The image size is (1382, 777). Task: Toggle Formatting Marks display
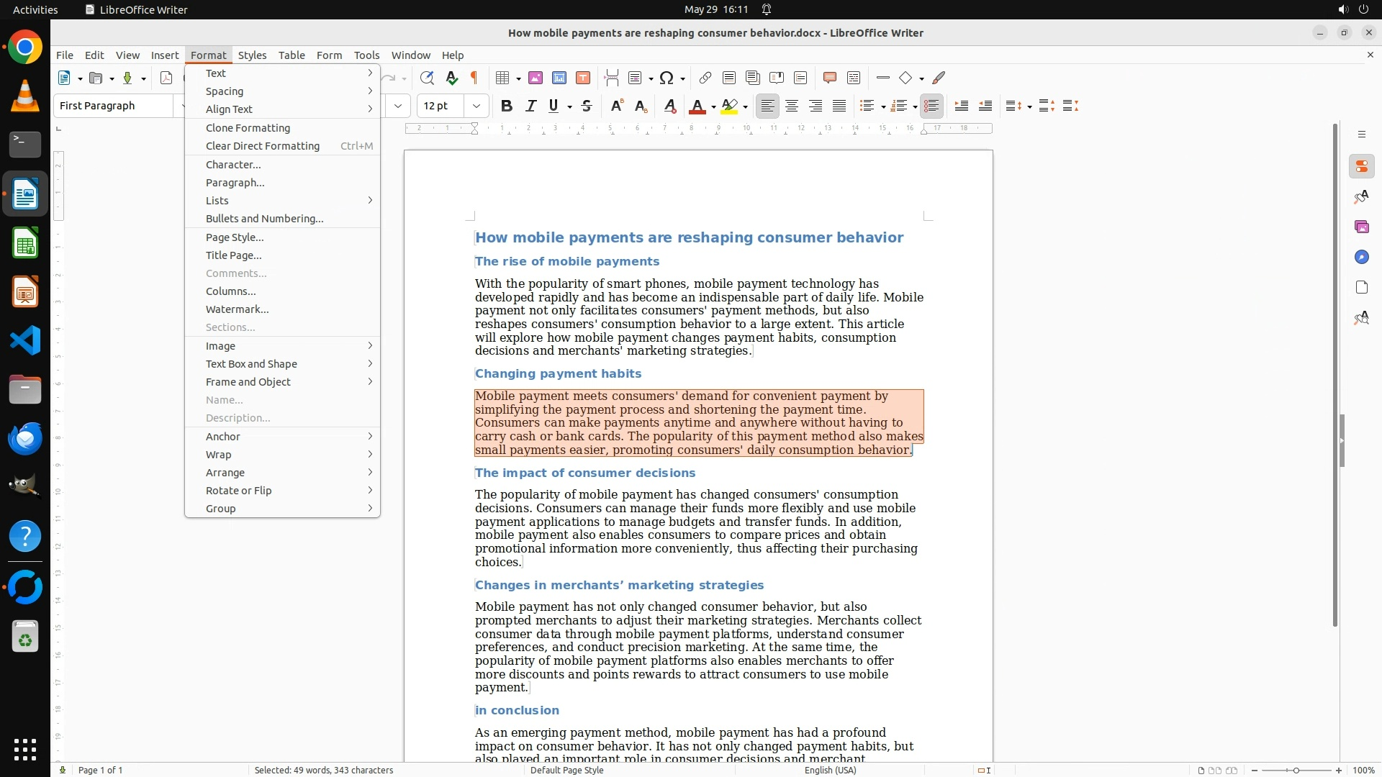pos(474,78)
